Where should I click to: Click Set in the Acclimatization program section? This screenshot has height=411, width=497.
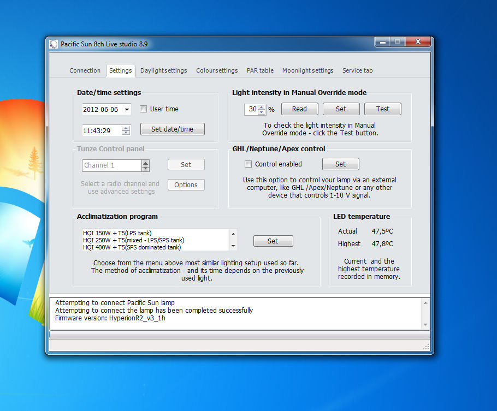[x=273, y=241]
